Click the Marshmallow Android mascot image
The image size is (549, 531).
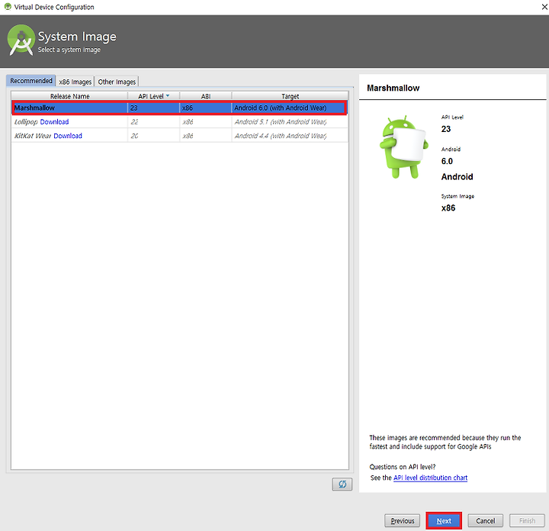[403, 147]
